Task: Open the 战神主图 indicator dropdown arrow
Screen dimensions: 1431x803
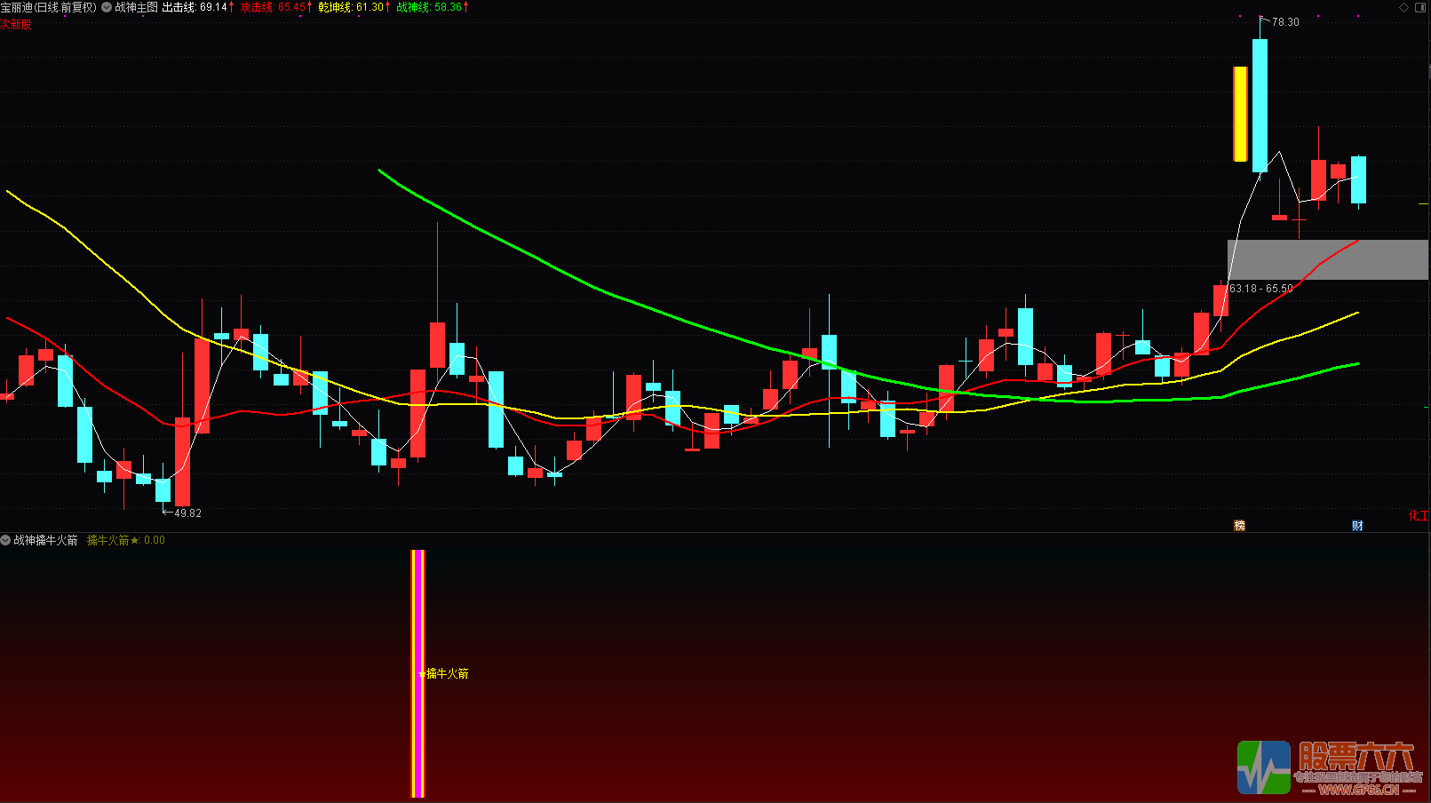Action: [107, 7]
